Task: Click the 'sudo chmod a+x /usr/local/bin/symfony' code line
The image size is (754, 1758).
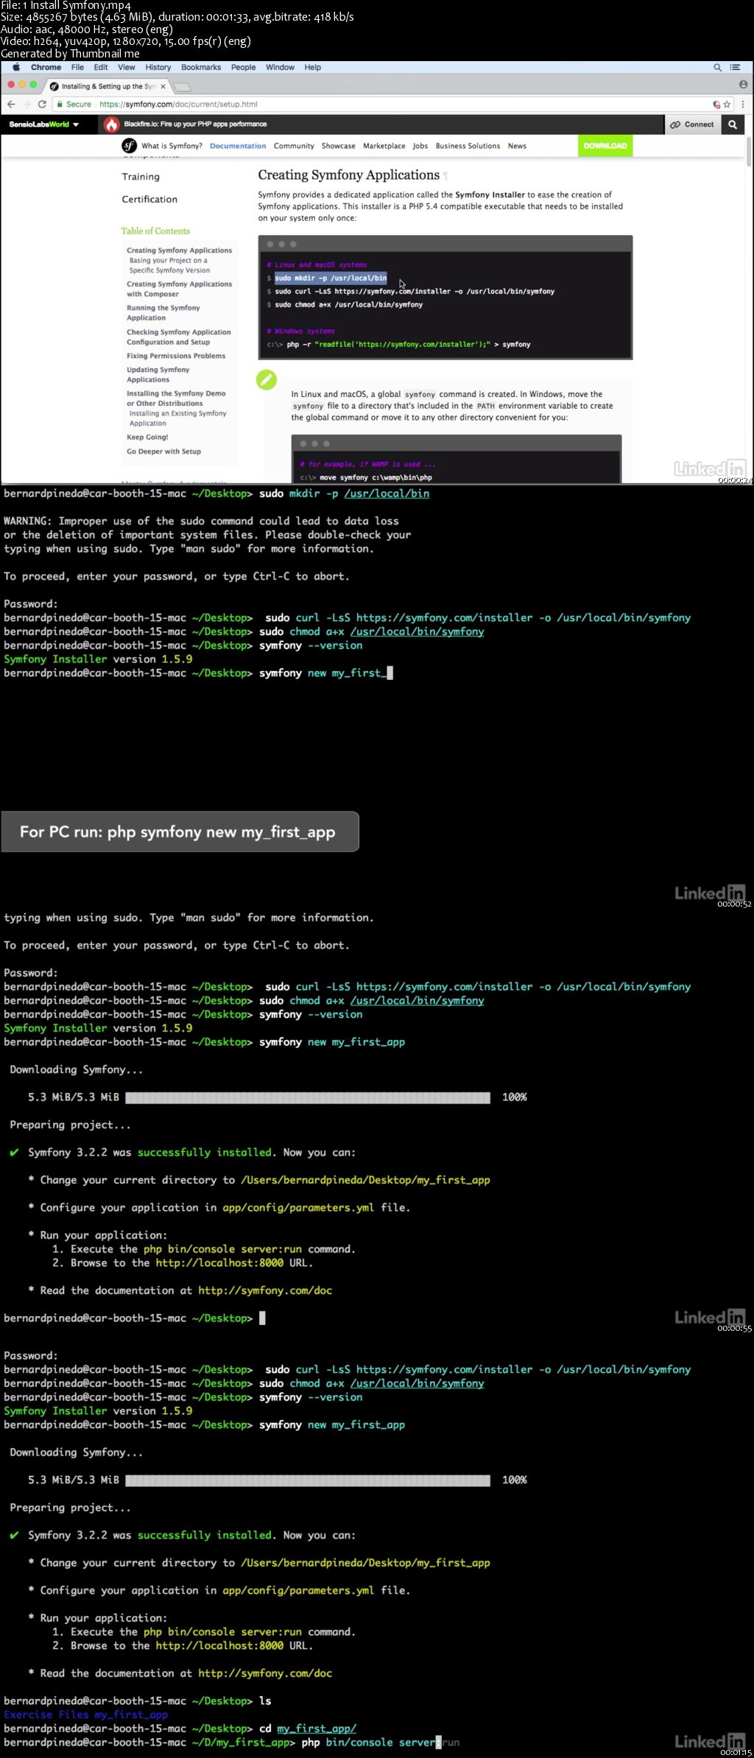Action: (x=348, y=305)
